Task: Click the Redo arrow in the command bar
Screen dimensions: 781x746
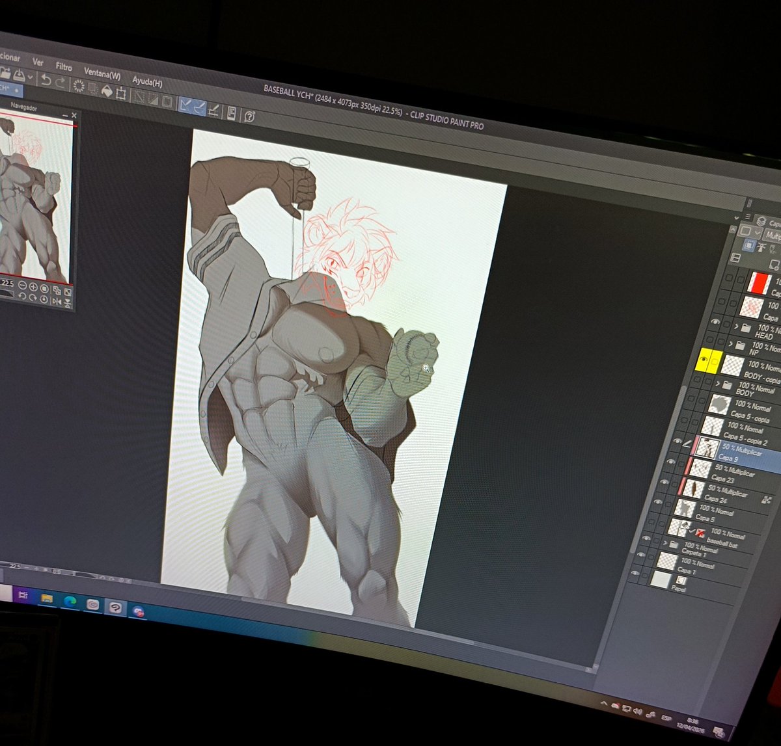Action: click(61, 82)
